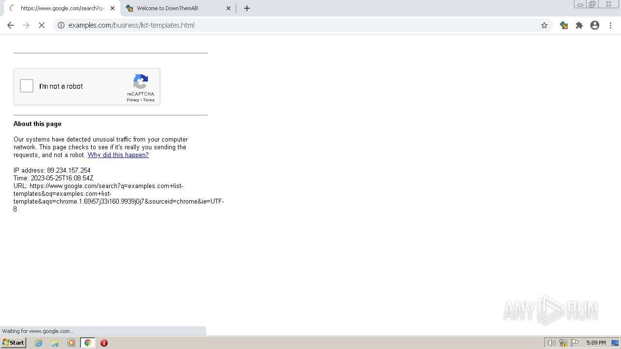Check the I'm not a robot checkbox
The image size is (621, 349).
click(x=27, y=86)
